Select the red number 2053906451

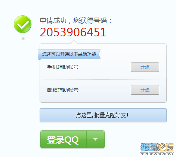click(73, 32)
